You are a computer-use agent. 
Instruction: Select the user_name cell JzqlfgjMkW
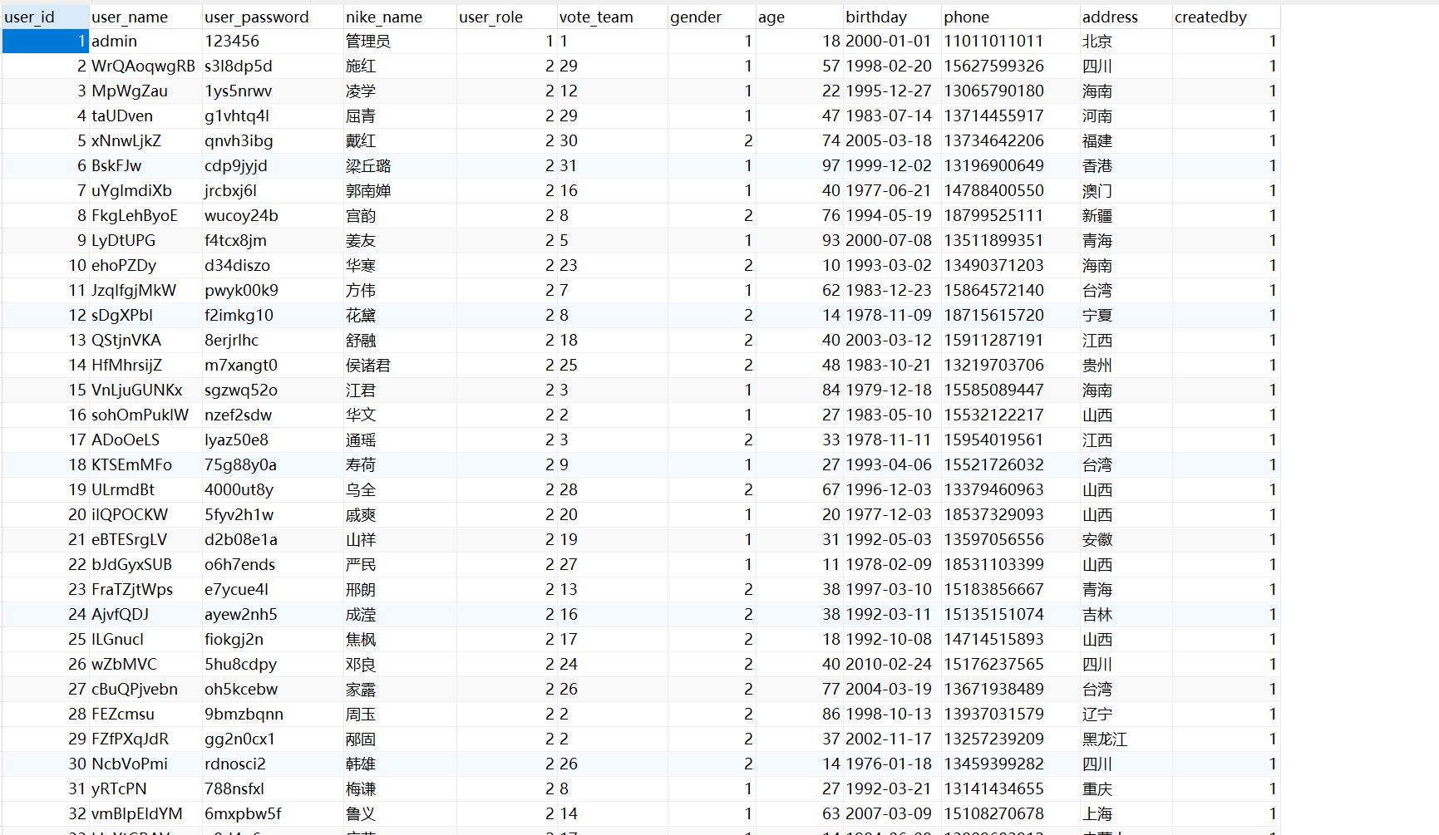point(145,290)
